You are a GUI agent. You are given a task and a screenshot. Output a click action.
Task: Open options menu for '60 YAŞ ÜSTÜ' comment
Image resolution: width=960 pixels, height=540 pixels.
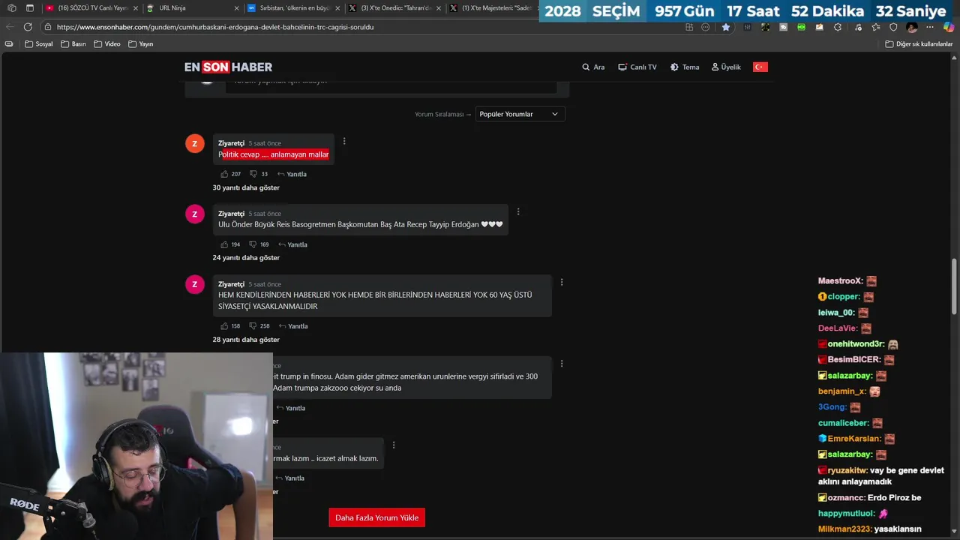coord(562,282)
